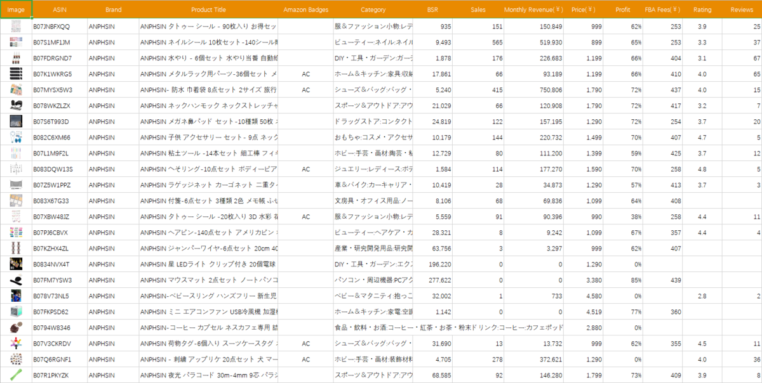This screenshot has height=383, width=762.
Task: Select rating value 2.8
Action: (x=702, y=296)
